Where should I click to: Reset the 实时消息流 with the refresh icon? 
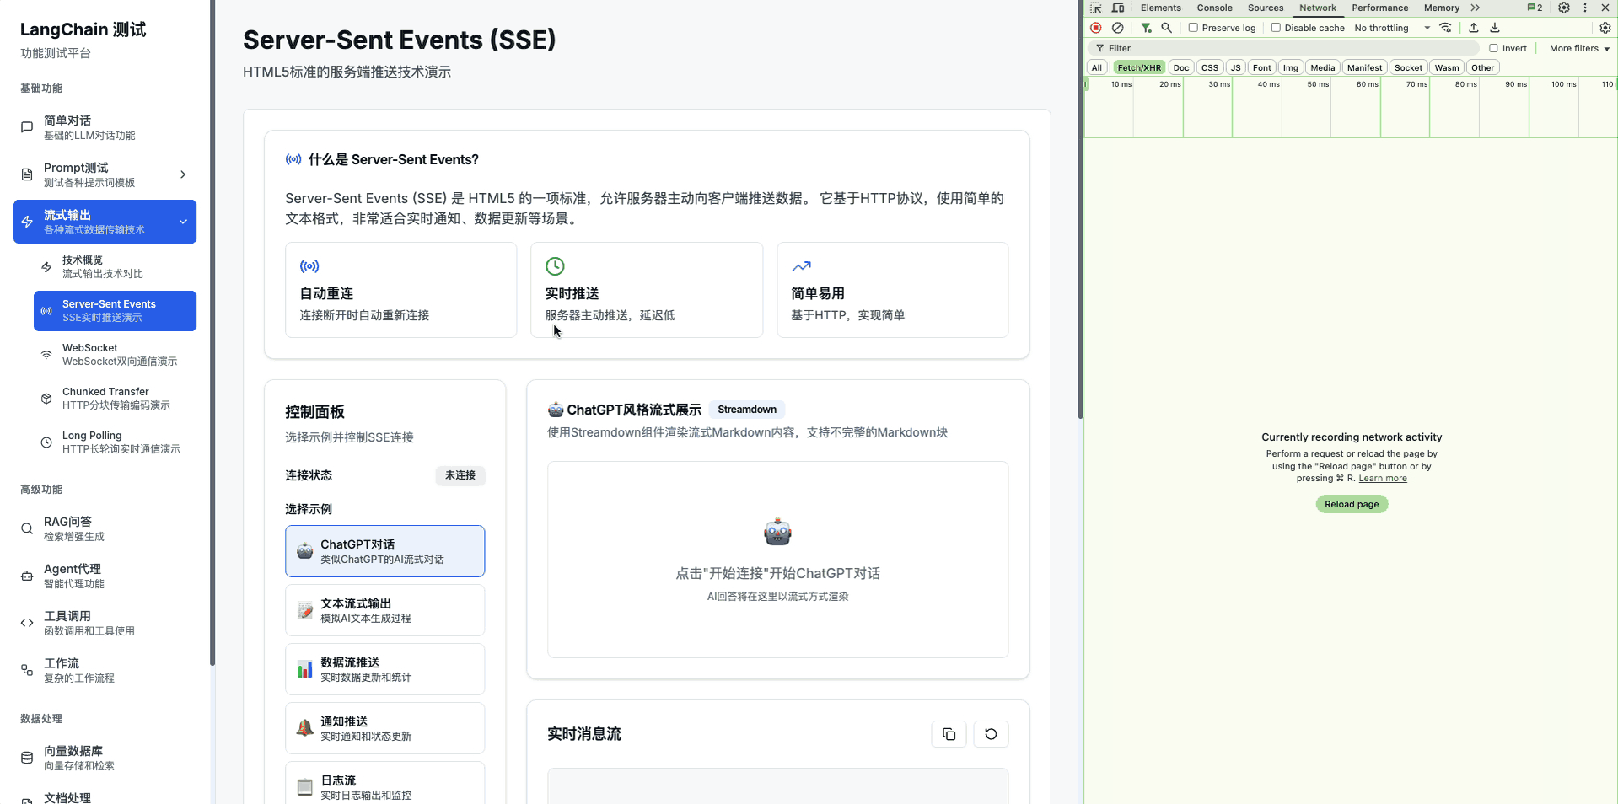(x=991, y=734)
